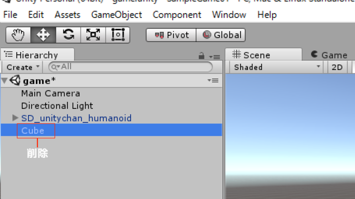Viewport: 355px width, 199px height.
Task: Click the Hierarchy search field
Action: click(130, 67)
